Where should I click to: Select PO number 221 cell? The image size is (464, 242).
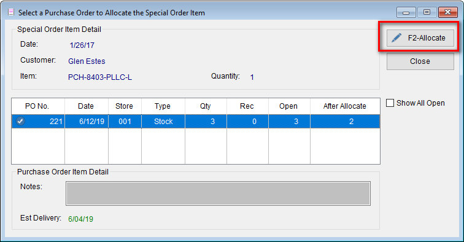38,122
